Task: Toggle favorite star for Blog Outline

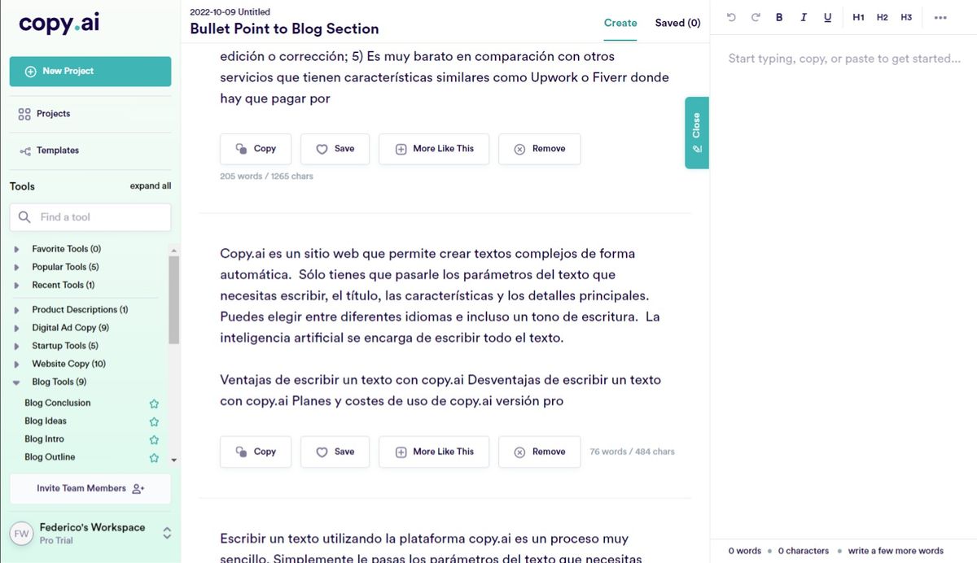Action: pyautogui.click(x=154, y=457)
